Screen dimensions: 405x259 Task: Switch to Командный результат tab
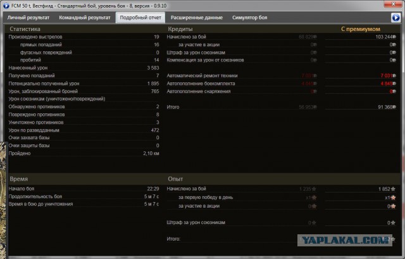click(85, 18)
